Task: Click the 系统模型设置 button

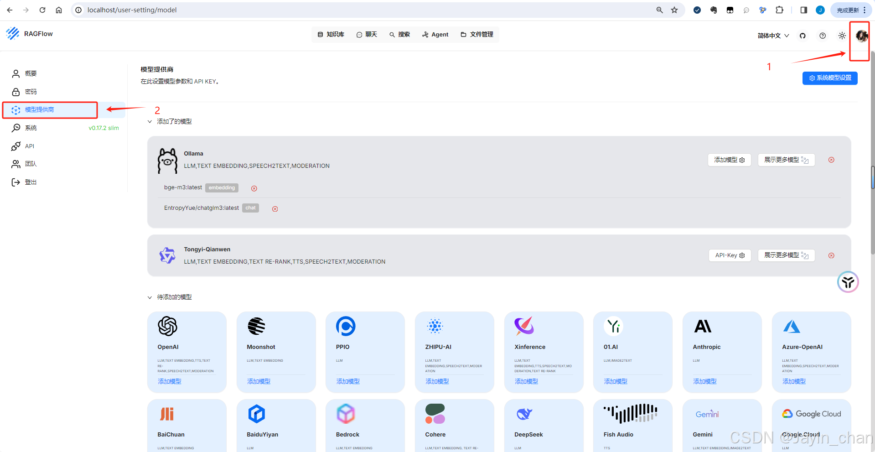Action: click(830, 78)
